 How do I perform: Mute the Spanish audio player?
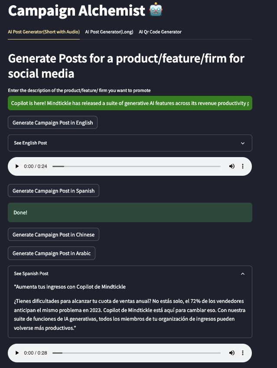coord(232,353)
